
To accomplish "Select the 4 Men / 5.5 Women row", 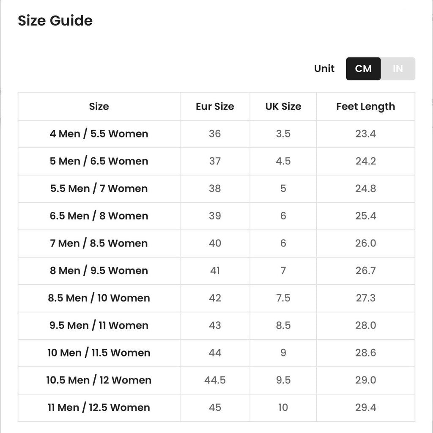I will coord(216,134).
